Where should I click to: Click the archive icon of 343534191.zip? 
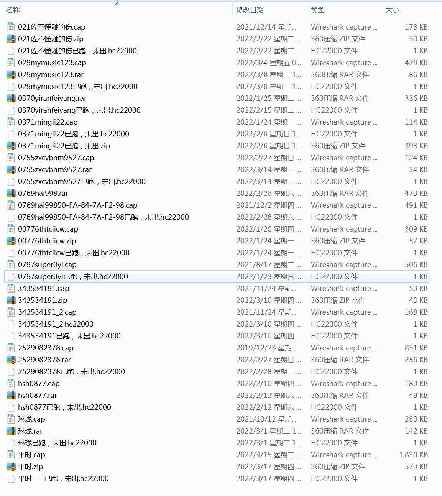[11, 300]
